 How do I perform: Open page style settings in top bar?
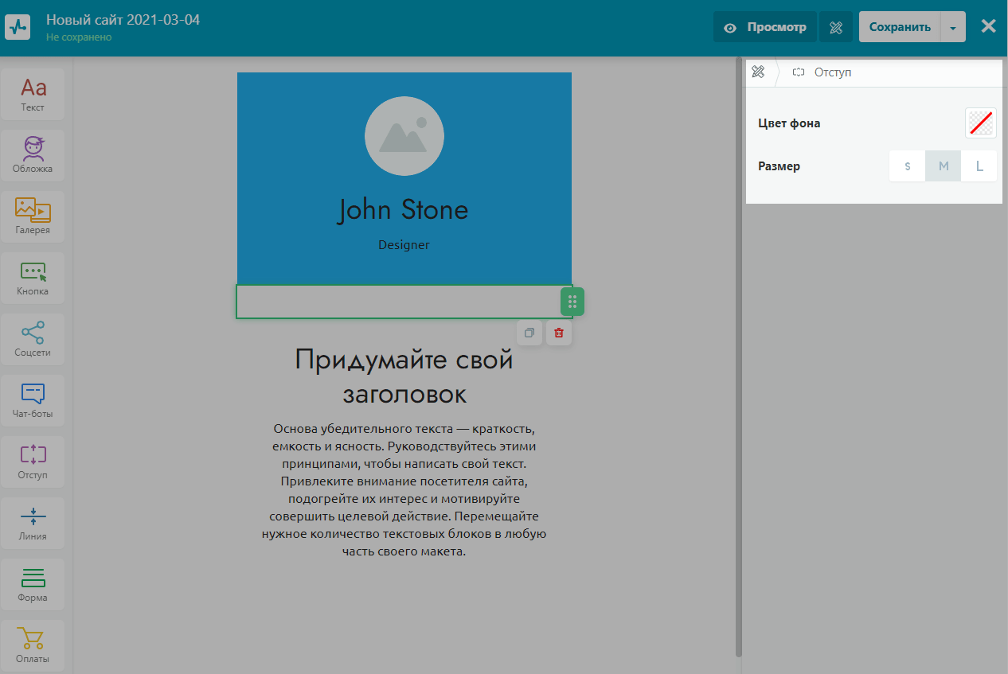click(x=836, y=27)
